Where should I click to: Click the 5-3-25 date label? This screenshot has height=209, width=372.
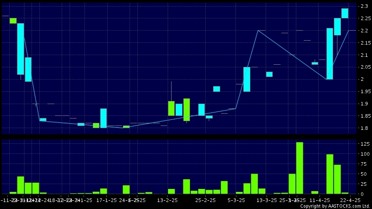(x=236, y=200)
